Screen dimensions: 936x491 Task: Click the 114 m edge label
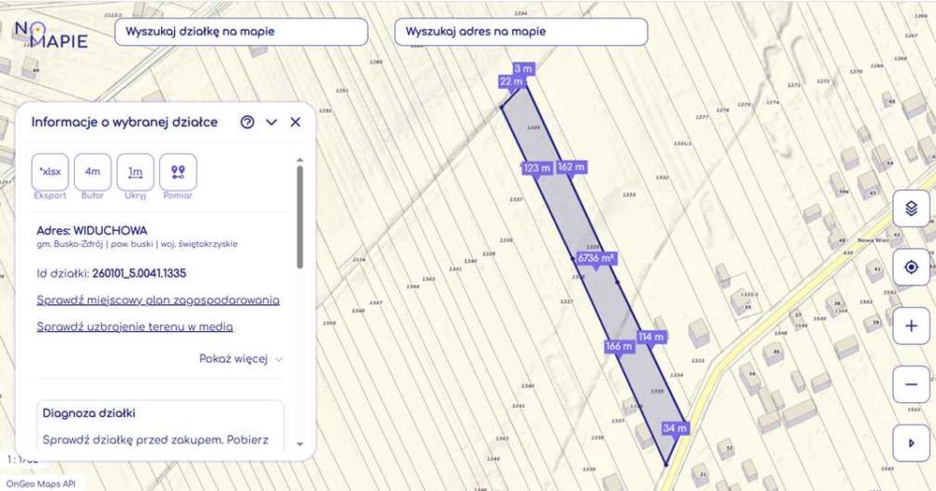pyautogui.click(x=651, y=337)
